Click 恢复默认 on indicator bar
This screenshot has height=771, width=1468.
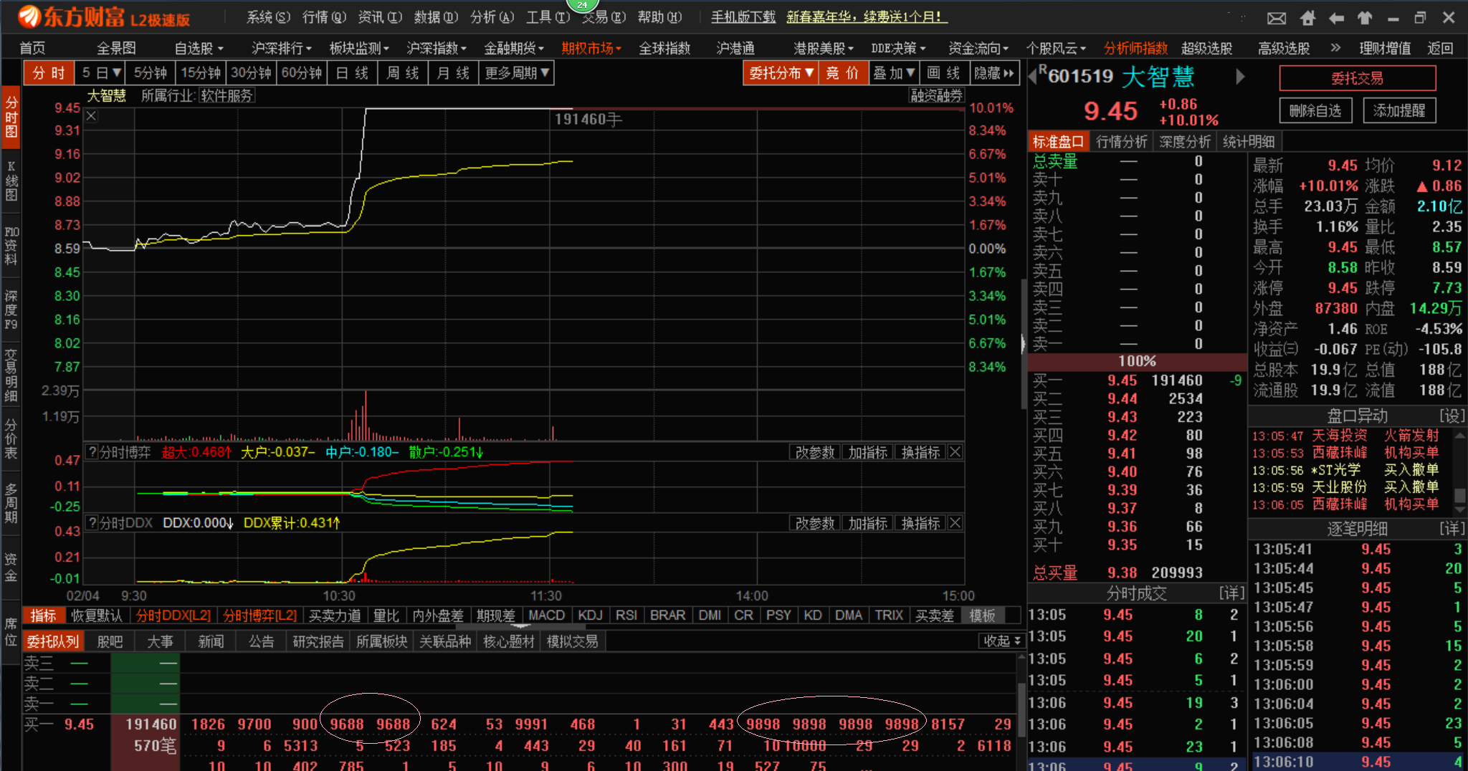[x=97, y=616]
